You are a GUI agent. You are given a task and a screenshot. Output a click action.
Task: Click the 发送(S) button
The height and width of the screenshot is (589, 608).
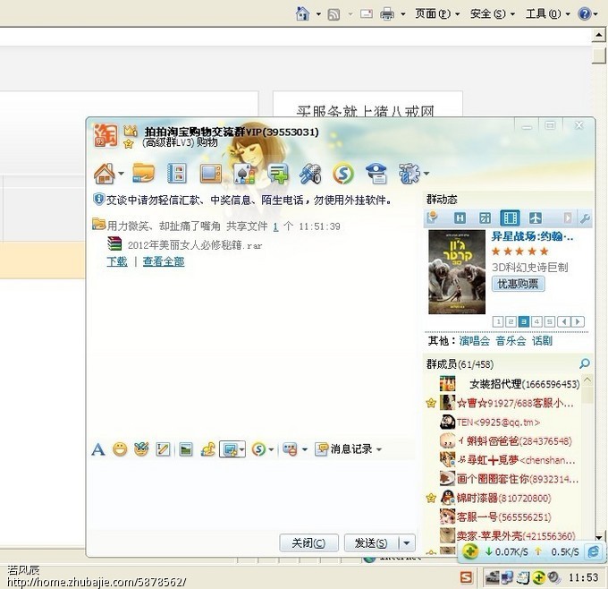[x=371, y=542]
